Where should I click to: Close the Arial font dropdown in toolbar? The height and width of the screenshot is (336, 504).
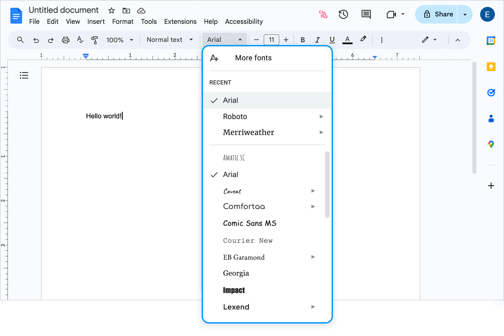pos(224,40)
